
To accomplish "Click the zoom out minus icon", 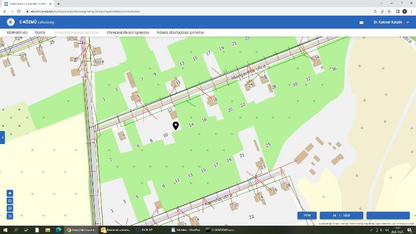I will click(x=10, y=208).
